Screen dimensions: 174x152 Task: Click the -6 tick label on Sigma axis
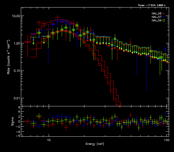[19, 136]
